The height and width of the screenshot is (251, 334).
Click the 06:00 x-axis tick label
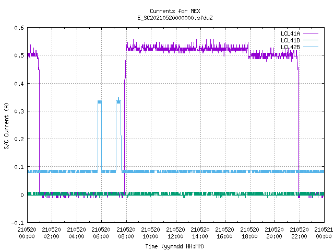pos(101,236)
